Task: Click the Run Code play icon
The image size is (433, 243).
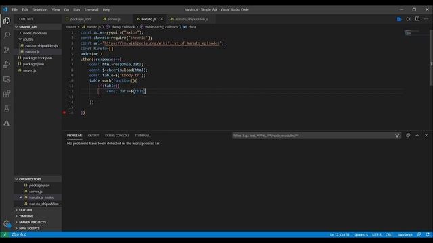Action: [x=408, y=19]
